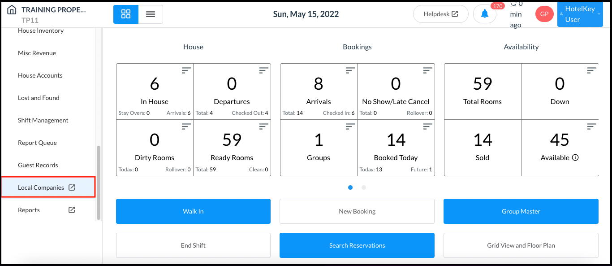Open the Helpdesk
The height and width of the screenshot is (266, 612).
[440, 14]
